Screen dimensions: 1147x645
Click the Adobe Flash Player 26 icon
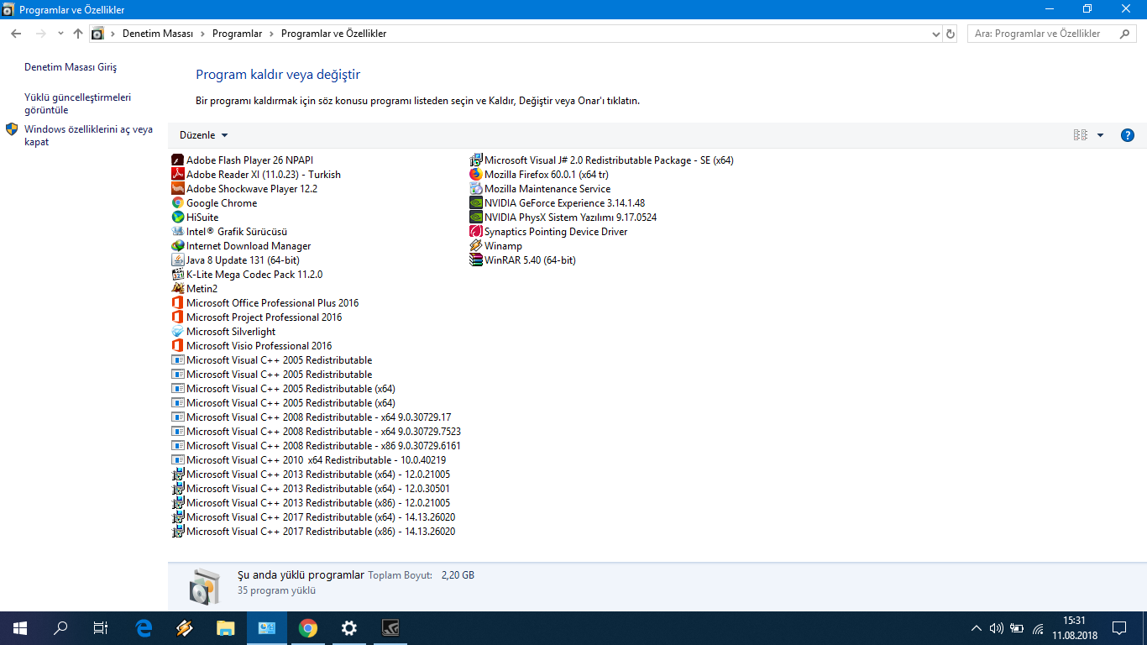(x=177, y=160)
